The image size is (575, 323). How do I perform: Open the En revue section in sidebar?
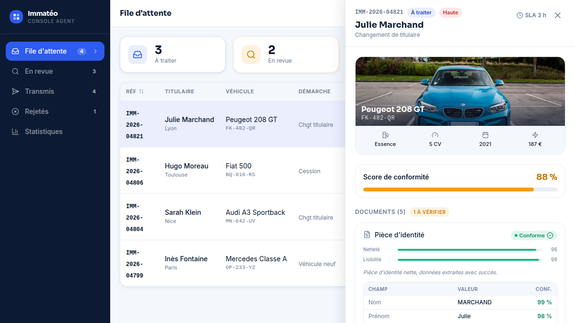pos(55,71)
